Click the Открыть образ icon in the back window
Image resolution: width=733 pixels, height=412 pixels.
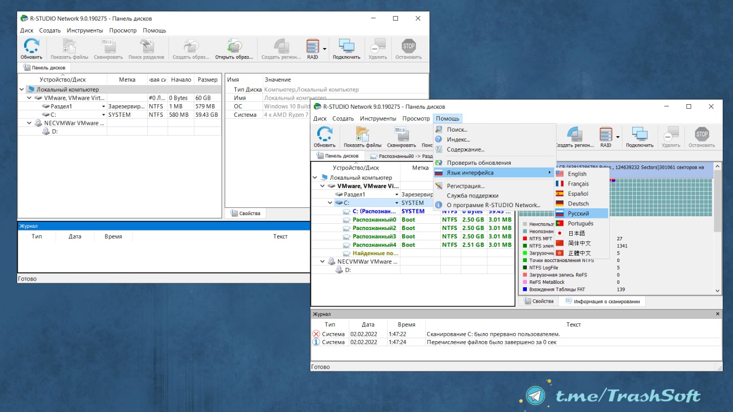tap(234, 46)
